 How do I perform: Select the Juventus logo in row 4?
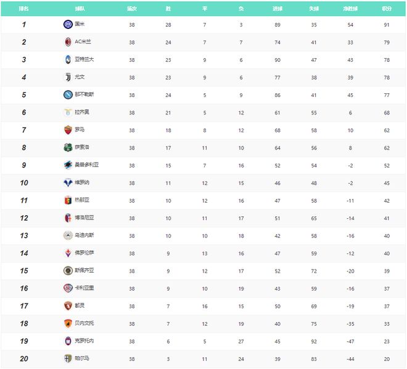tap(68, 77)
